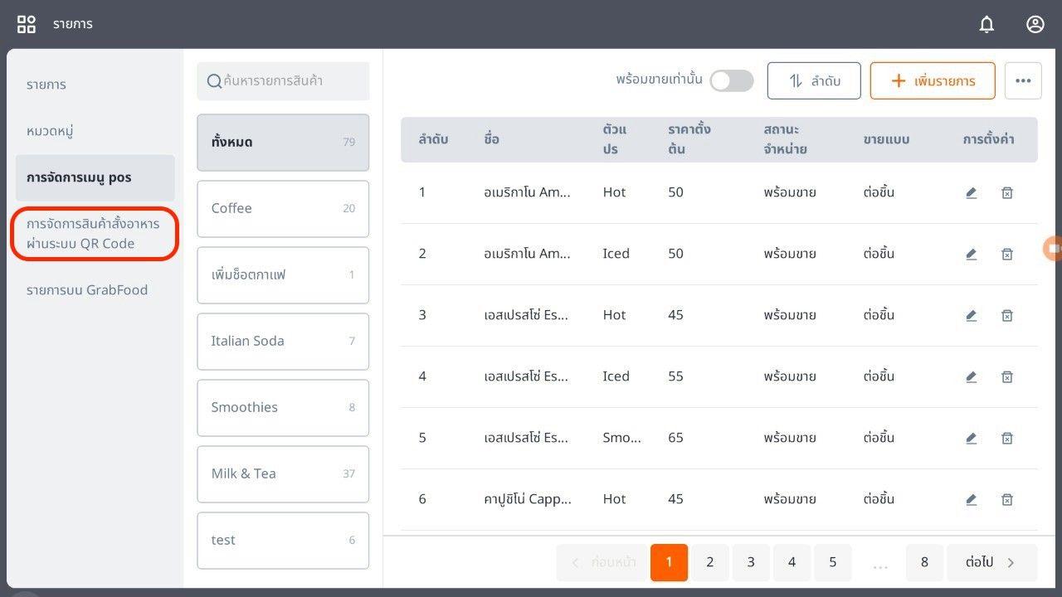
Task: Select the Italian Soda category
Action: pos(282,341)
